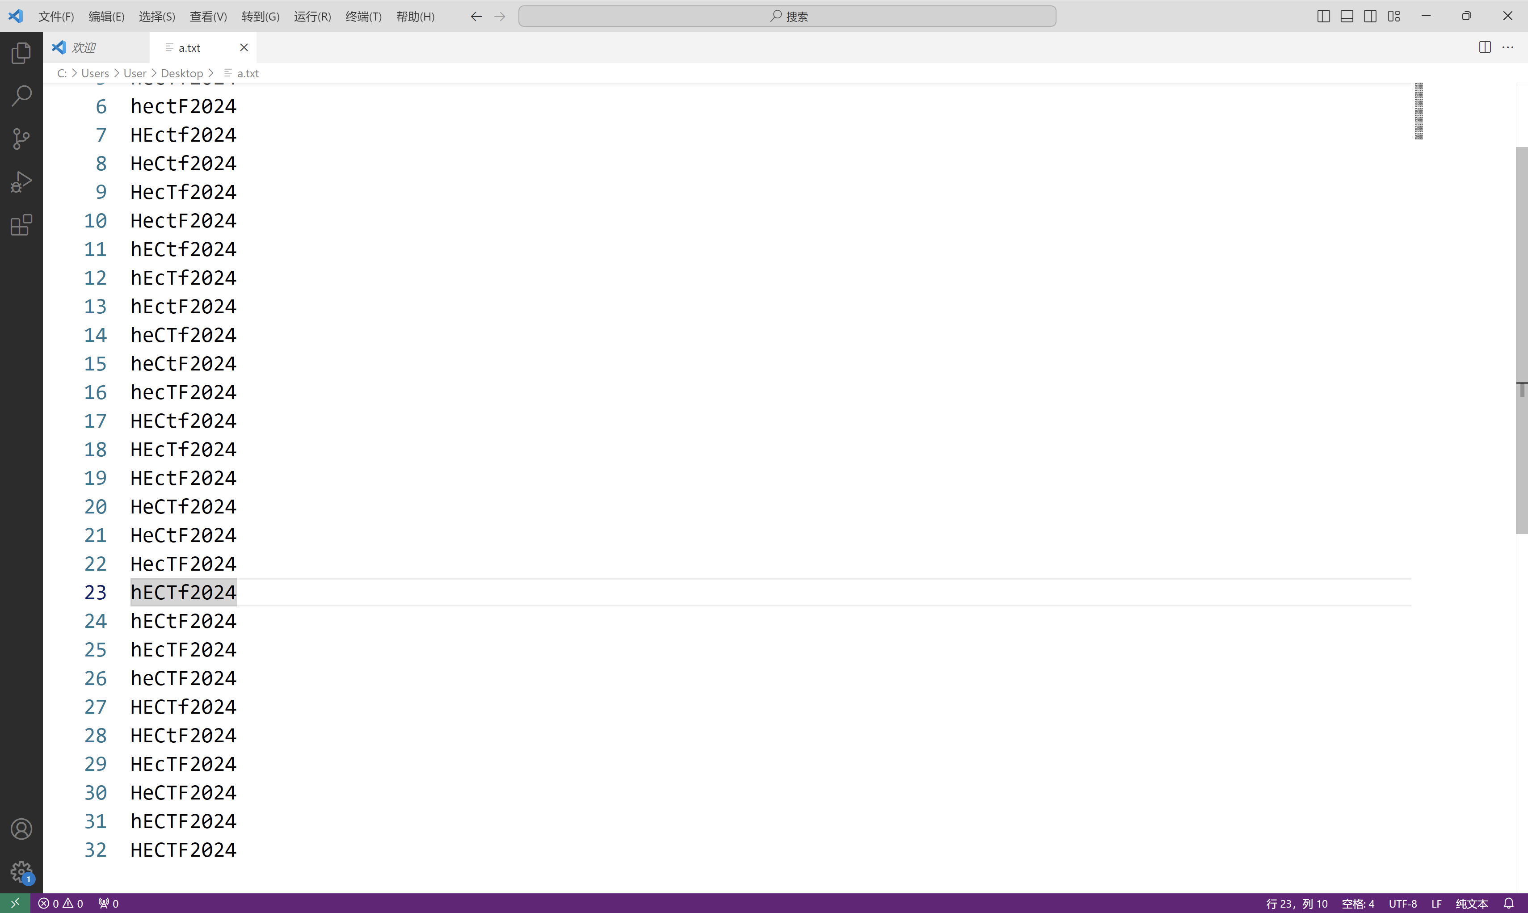Open the Manage gear settings icon

pyautogui.click(x=21, y=871)
